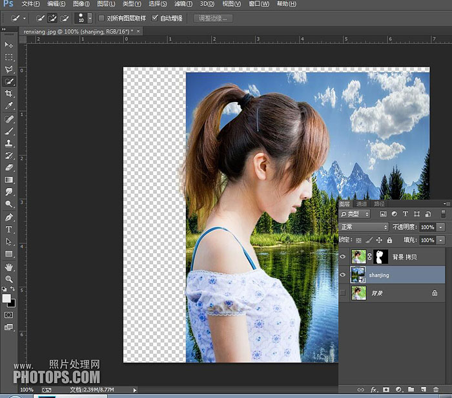452x398 pixels.
Task: Choose Subtract from Selection mode
Action: [64, 19]
